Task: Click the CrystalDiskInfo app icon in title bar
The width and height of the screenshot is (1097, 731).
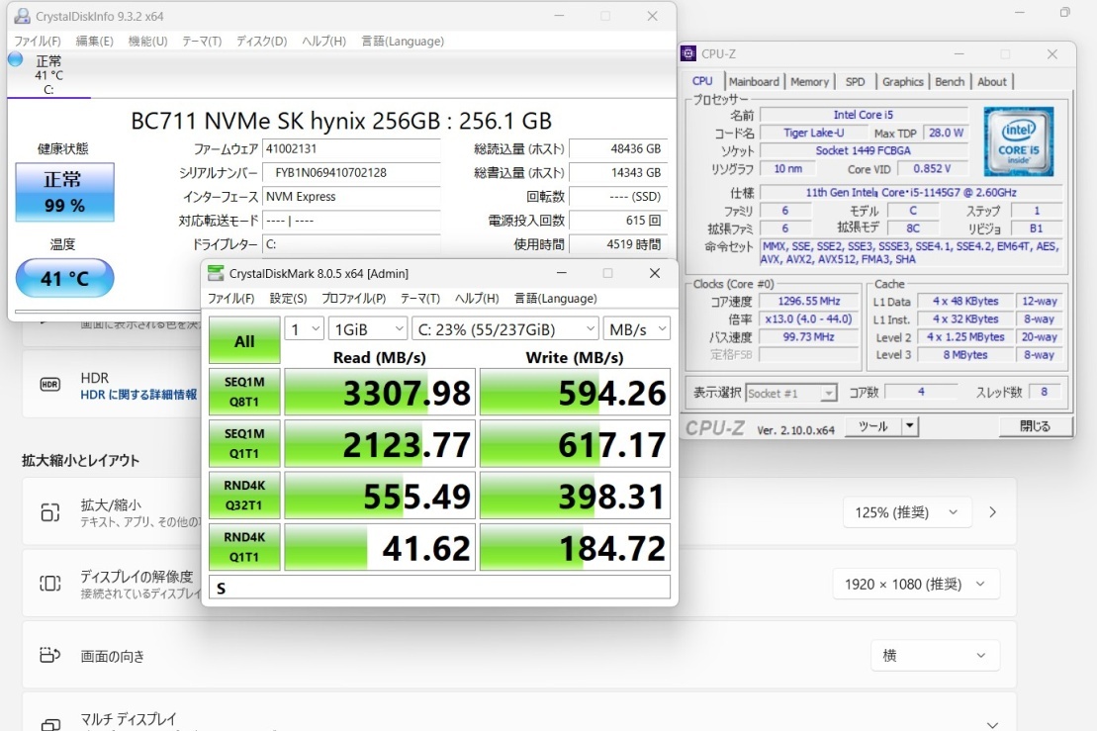Action: pos(21,16)
